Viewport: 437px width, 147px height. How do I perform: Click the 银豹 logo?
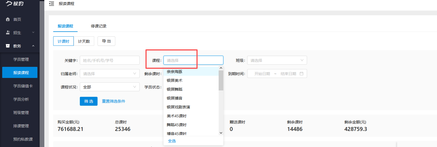[15, 3]
